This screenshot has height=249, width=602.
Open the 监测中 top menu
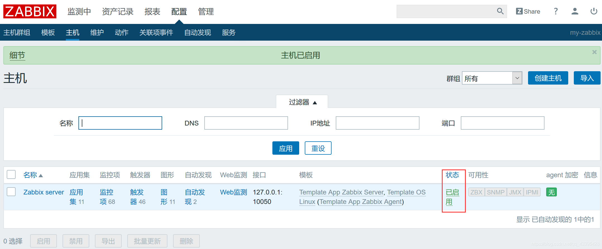tap(79, 12)
